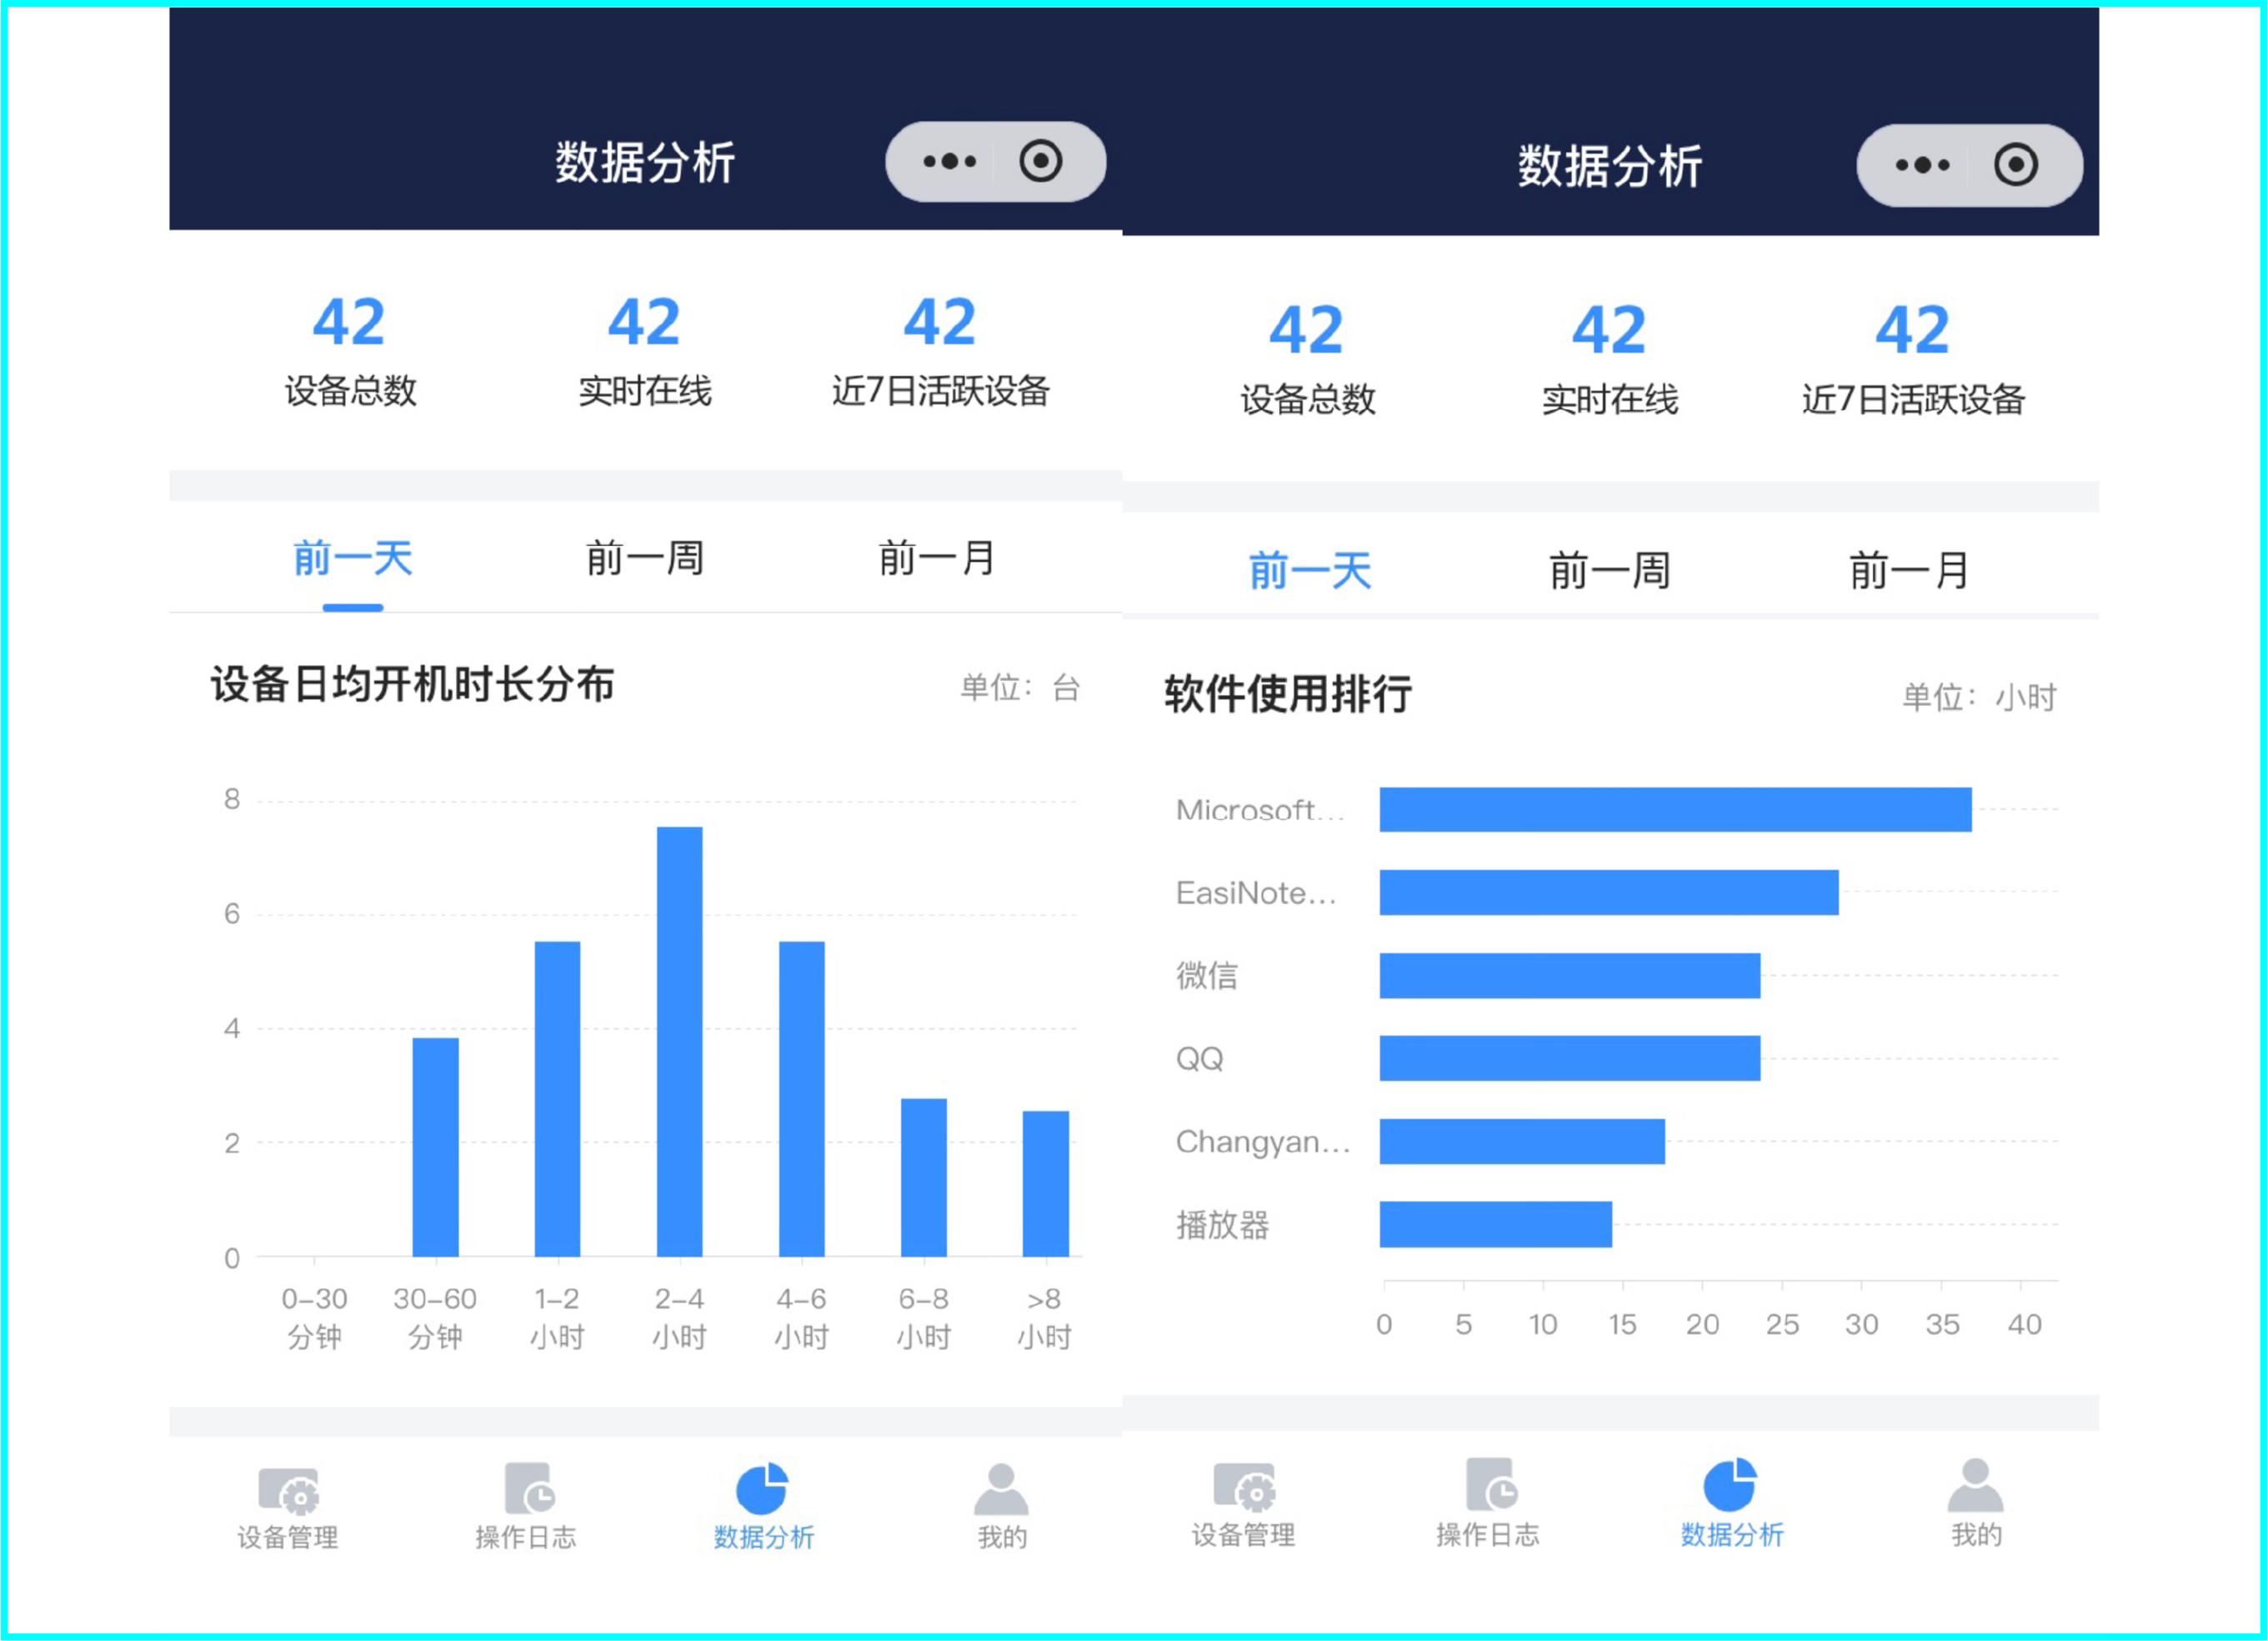
Task: Click the QQ row label
Action: coord(1199,1058)
